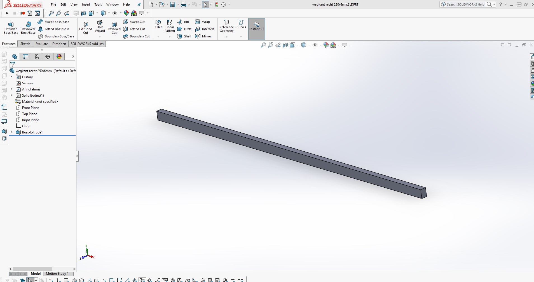Click the Mirror tool
Screen dimensions: 534x282
coord(203,36)
